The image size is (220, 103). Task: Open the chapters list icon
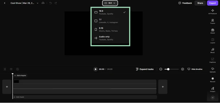coord(11,69)
